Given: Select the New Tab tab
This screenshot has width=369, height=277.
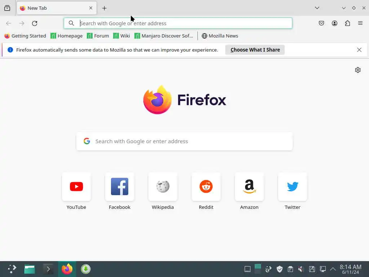Looking at the screenshot, I should click(x=57, y=8).
